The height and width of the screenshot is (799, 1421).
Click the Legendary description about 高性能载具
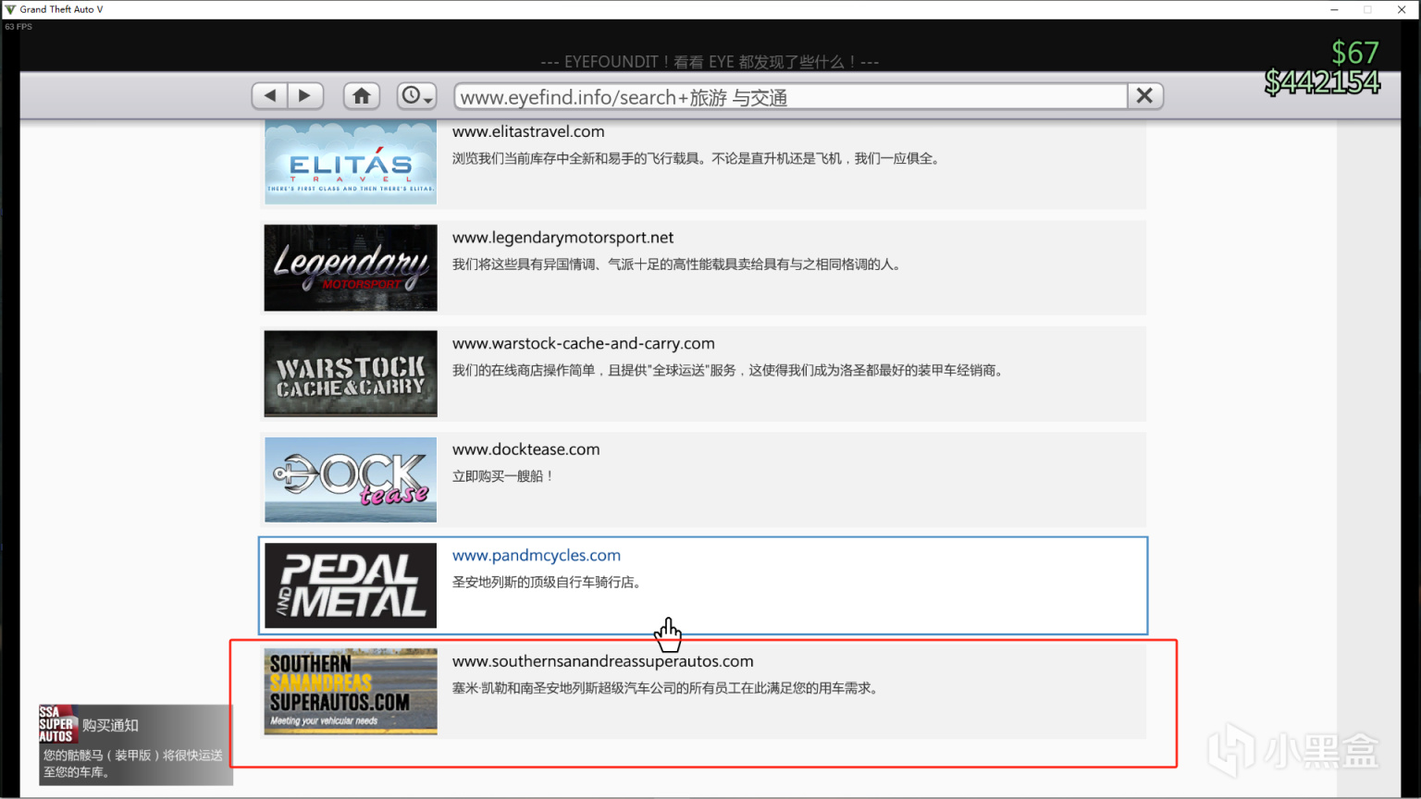click(x=678, y=264)
